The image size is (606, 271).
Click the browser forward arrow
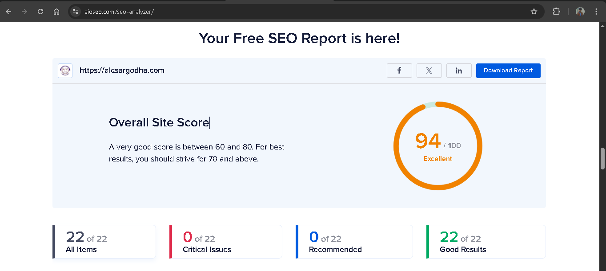coord(24,12)
